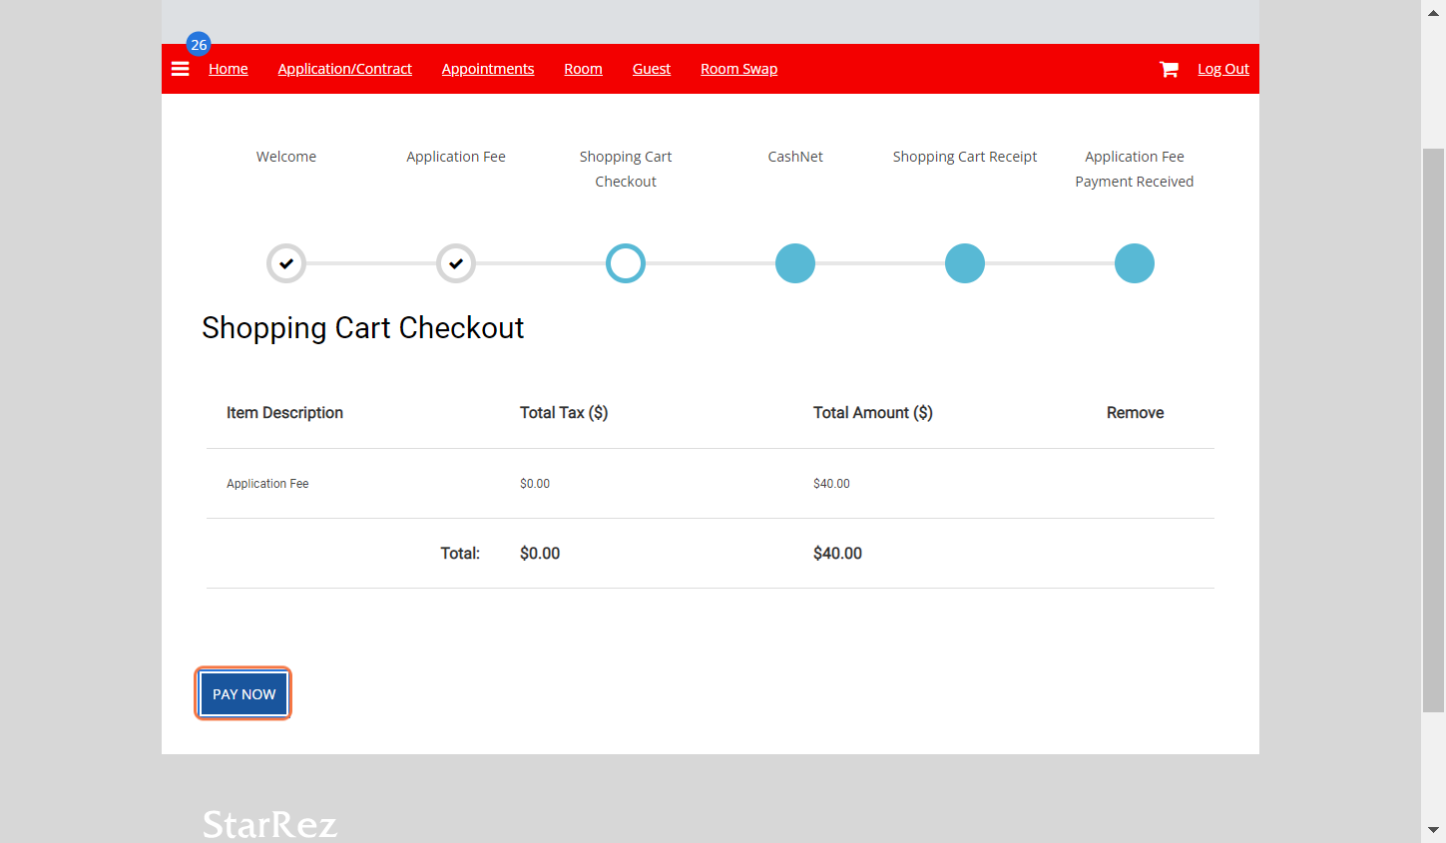Open the hamburger menu icon
This screenshot has height=843, width=1446.
tap(181, 69)
